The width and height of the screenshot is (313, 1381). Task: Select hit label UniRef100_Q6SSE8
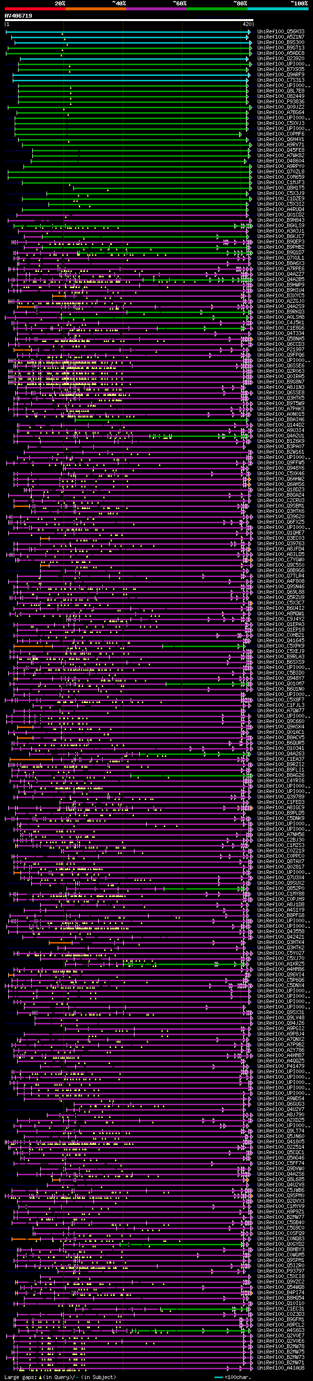[x=281, y=392]
